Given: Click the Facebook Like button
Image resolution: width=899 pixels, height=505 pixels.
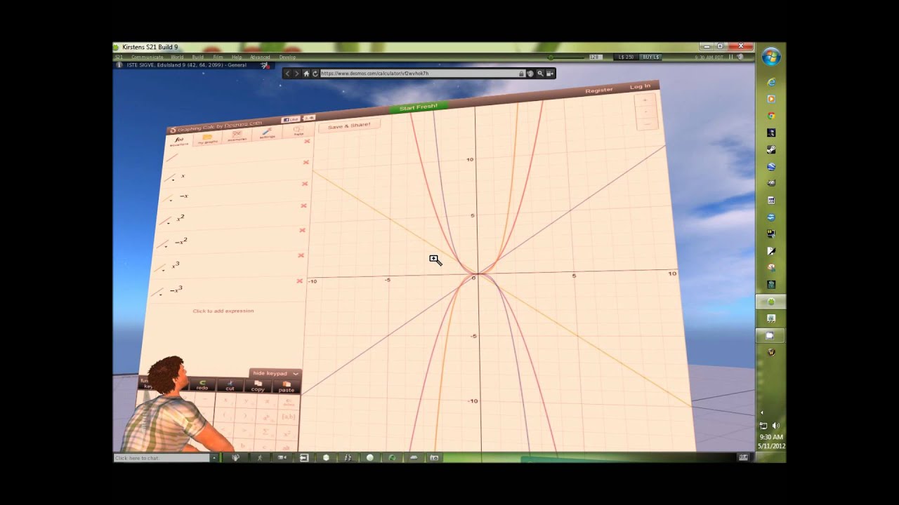Looking at the screenshot, I should [290, 119].
